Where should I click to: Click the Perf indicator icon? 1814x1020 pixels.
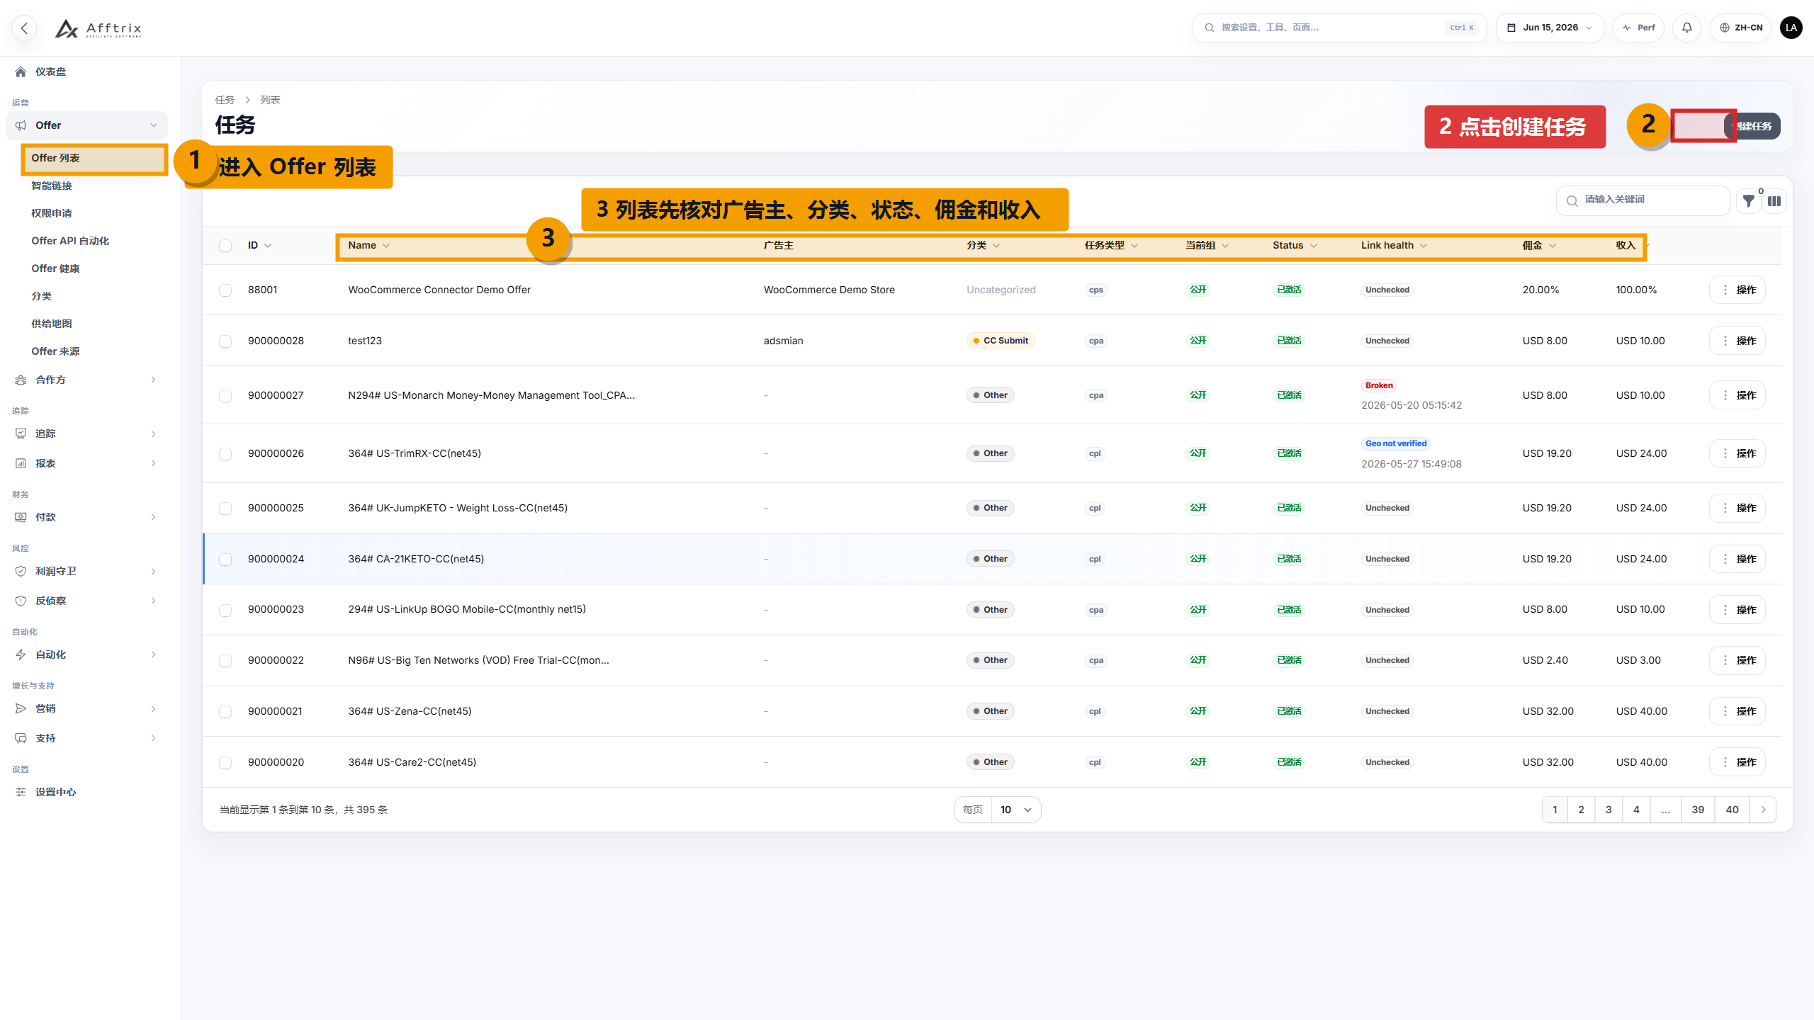point(1627,28)
